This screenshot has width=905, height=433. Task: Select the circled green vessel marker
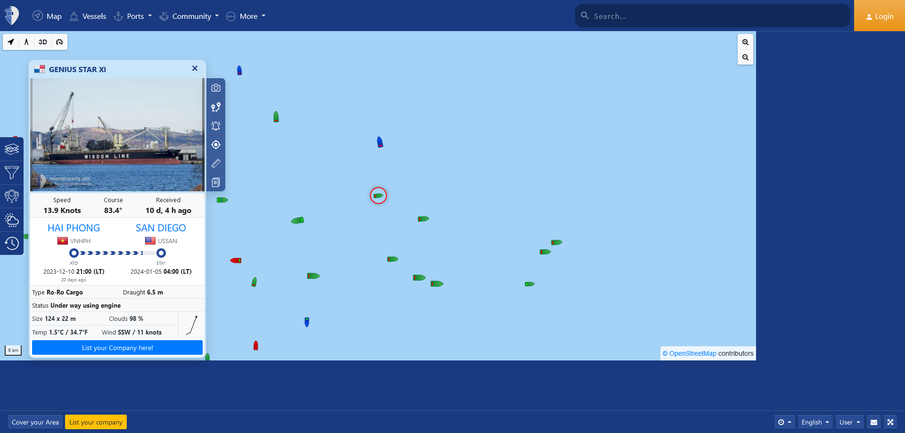(378, 196)
